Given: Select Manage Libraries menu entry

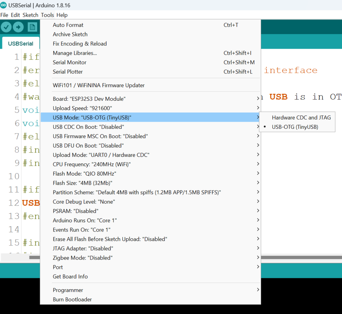Looking at the screenshot, I should pyautogui.click(x=75, y=53).
